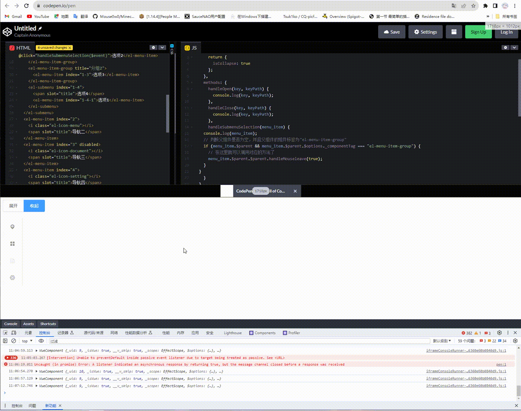
Task: Click the grid menu icon in the collapsed sidebar
Action: (13, 244)
